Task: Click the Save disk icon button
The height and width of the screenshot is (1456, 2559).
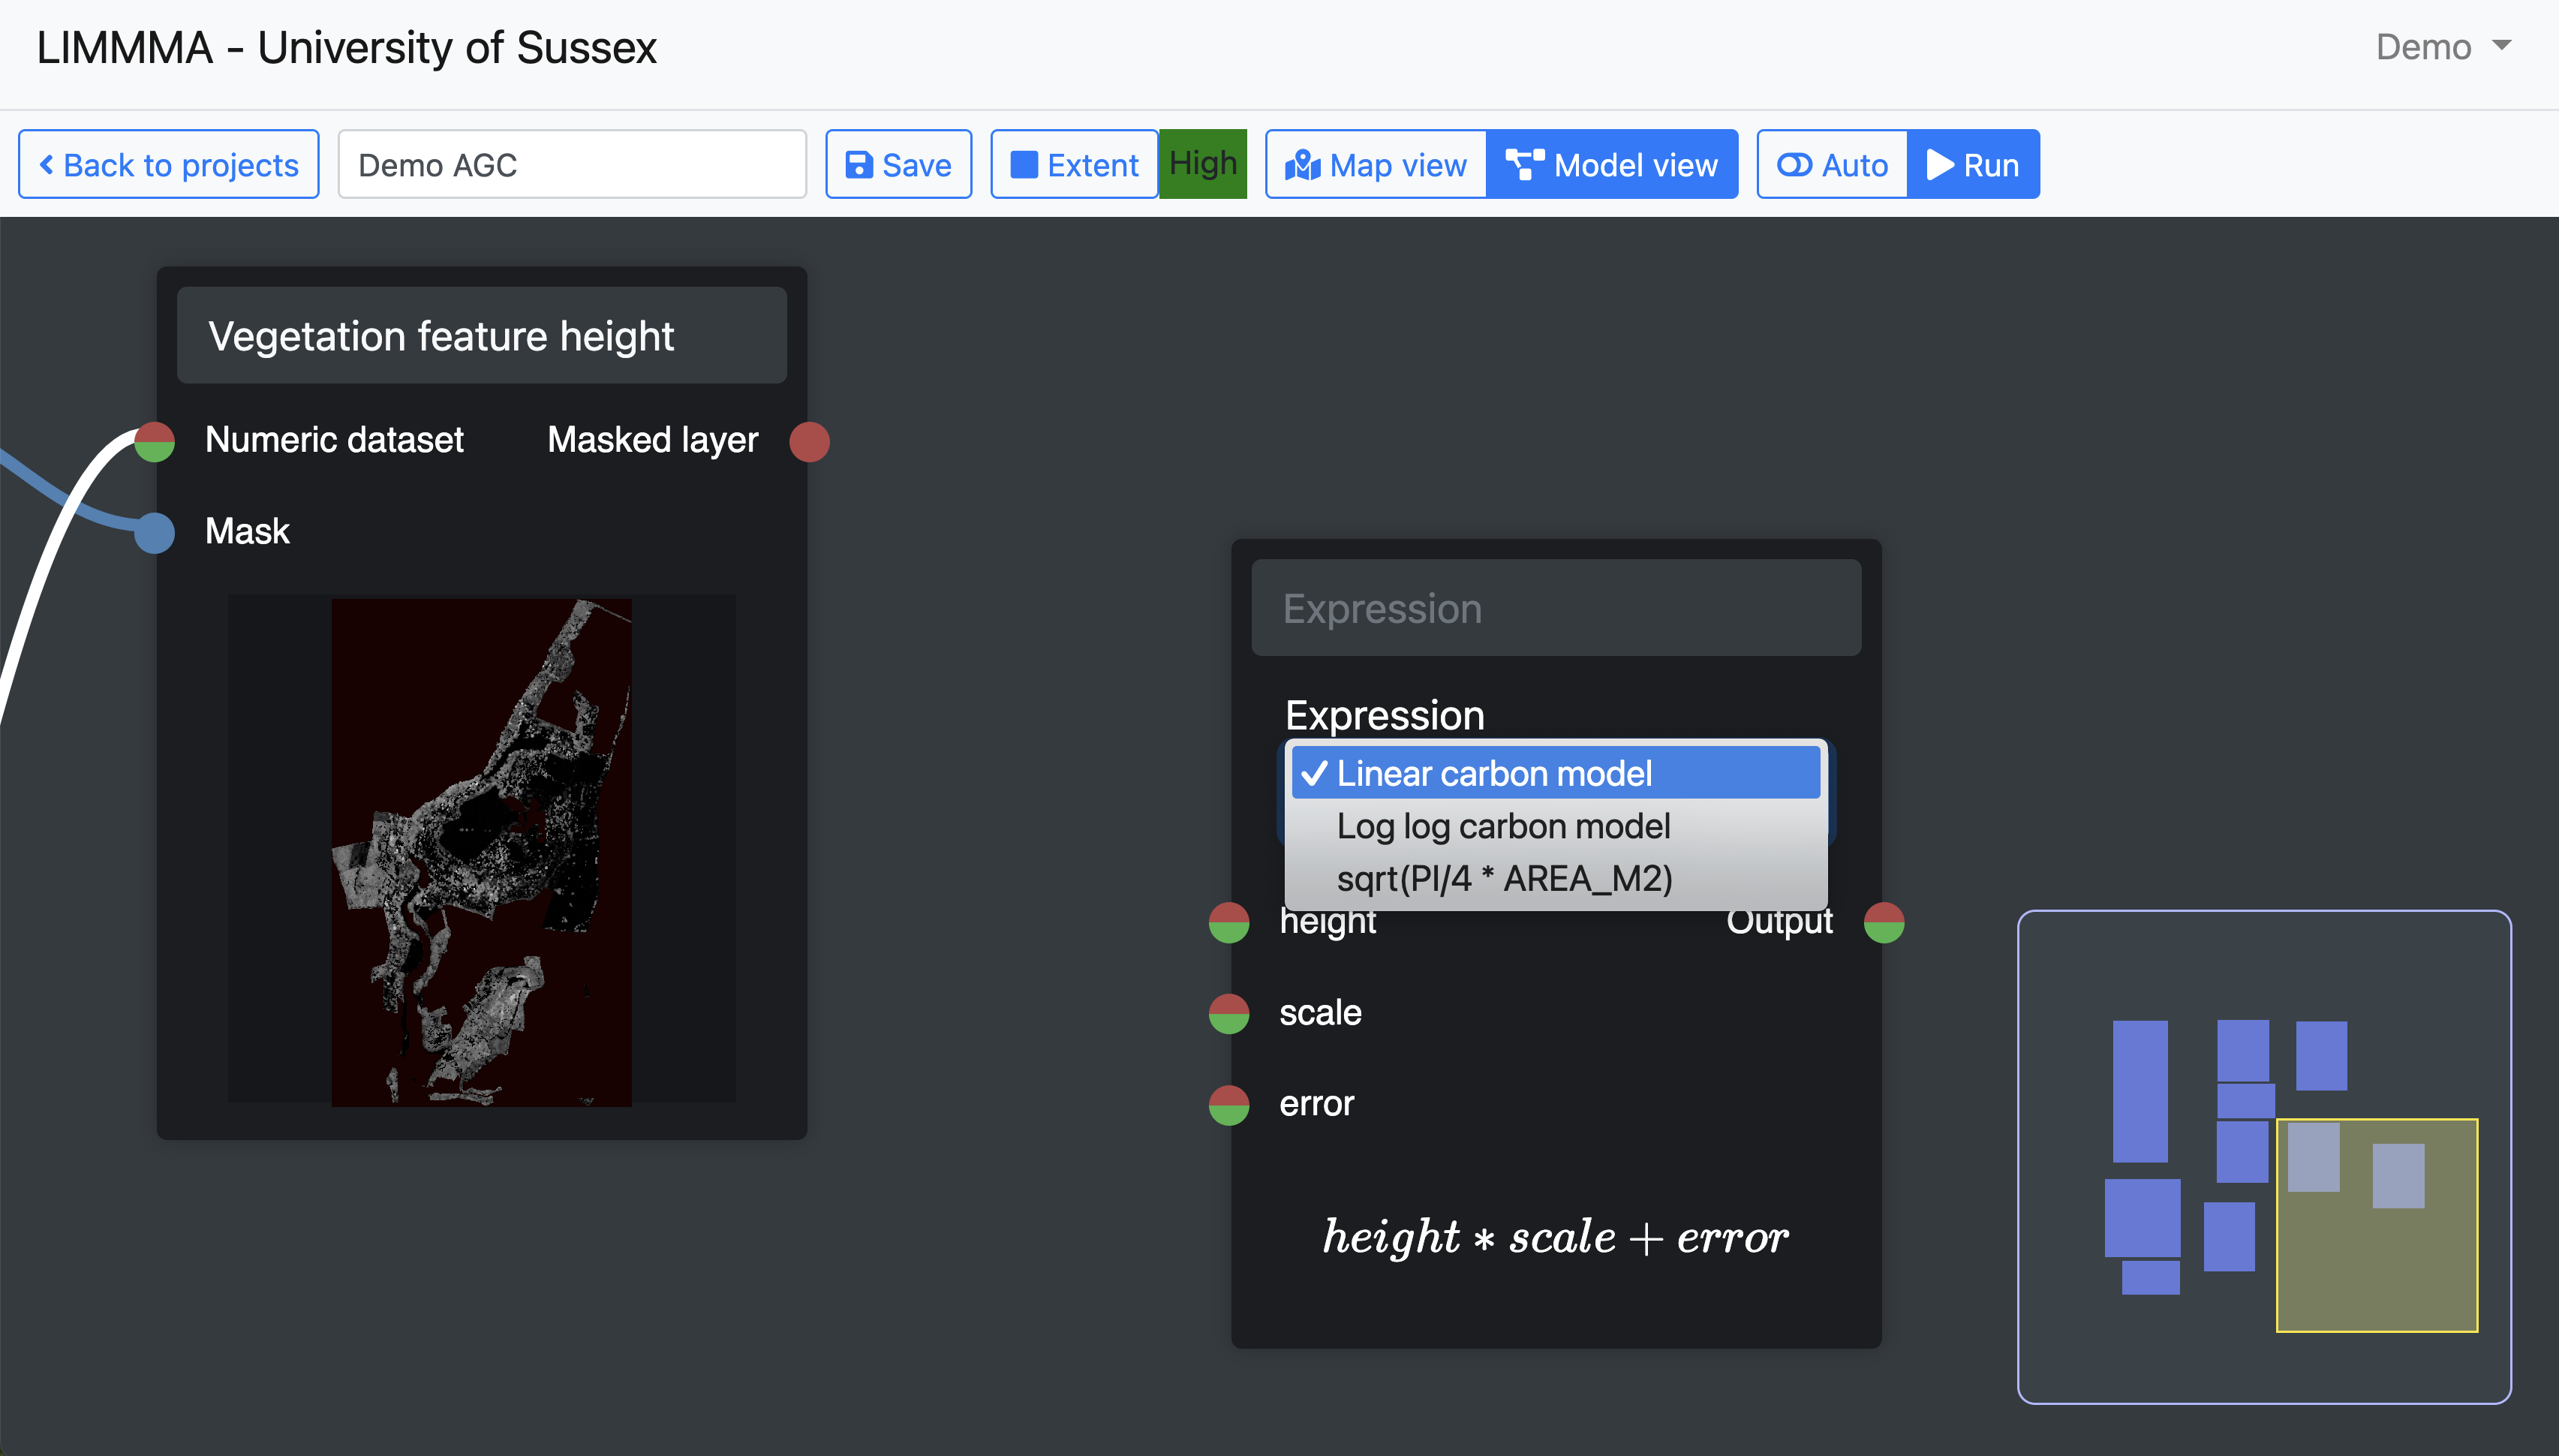Action: [898, 165]
